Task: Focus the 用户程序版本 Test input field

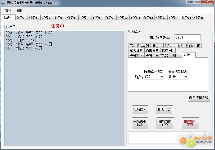Action: tap(187, 38)
